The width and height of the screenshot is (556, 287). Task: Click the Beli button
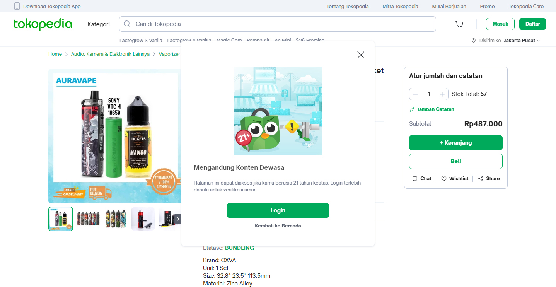455,161
